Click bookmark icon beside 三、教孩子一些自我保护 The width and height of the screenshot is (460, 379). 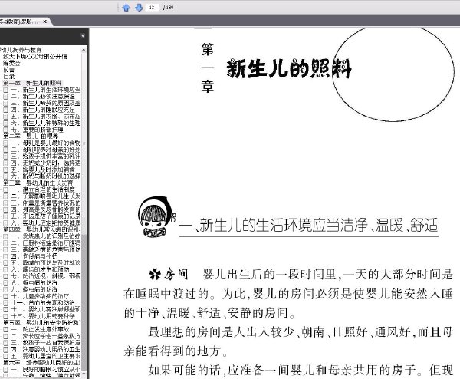[6, 343]
